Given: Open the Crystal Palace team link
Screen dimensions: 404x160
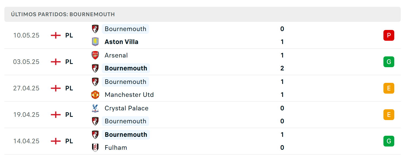Looking at the screenshot, I should click(x=126, y=108).
